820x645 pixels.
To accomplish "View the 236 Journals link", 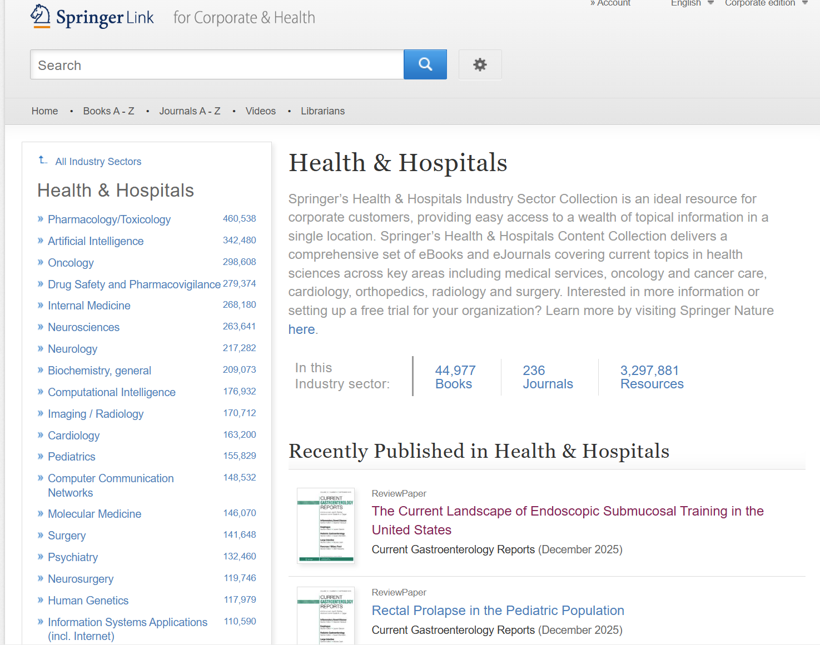I will (548, 377).
